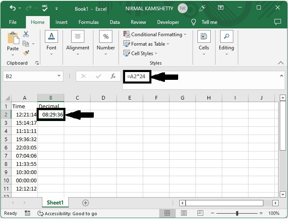This screenshot has width=288, height=221.
Task: Expand the Paste options arrow
Action: click(x=13, y=55)
